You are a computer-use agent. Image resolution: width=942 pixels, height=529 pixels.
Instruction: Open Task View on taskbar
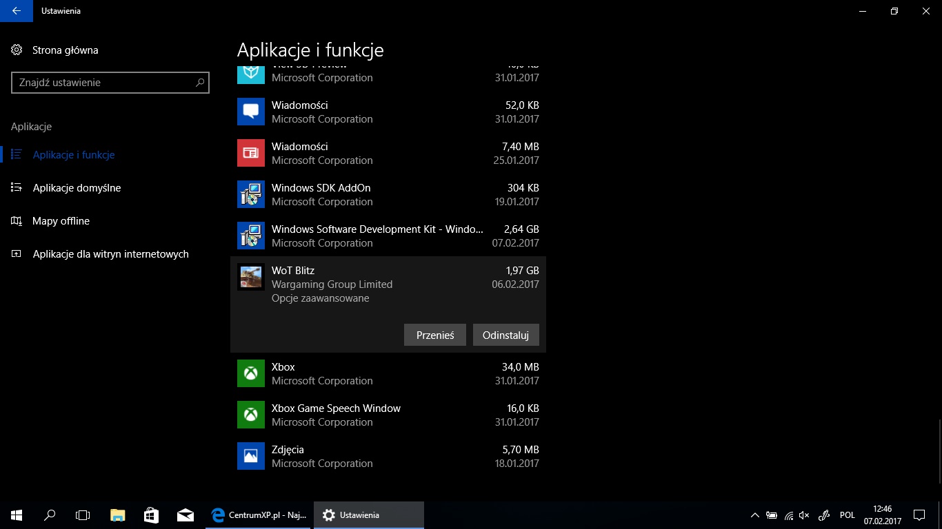tap(83, 515)
